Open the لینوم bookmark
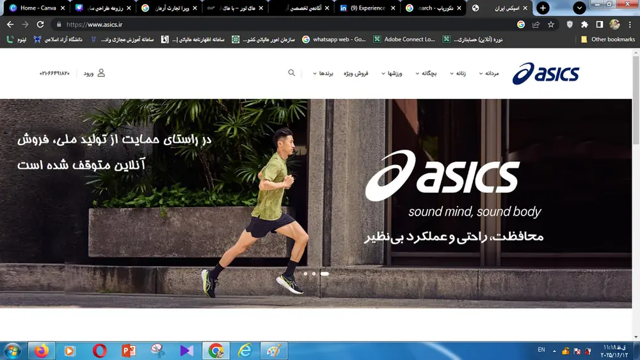 17,39
